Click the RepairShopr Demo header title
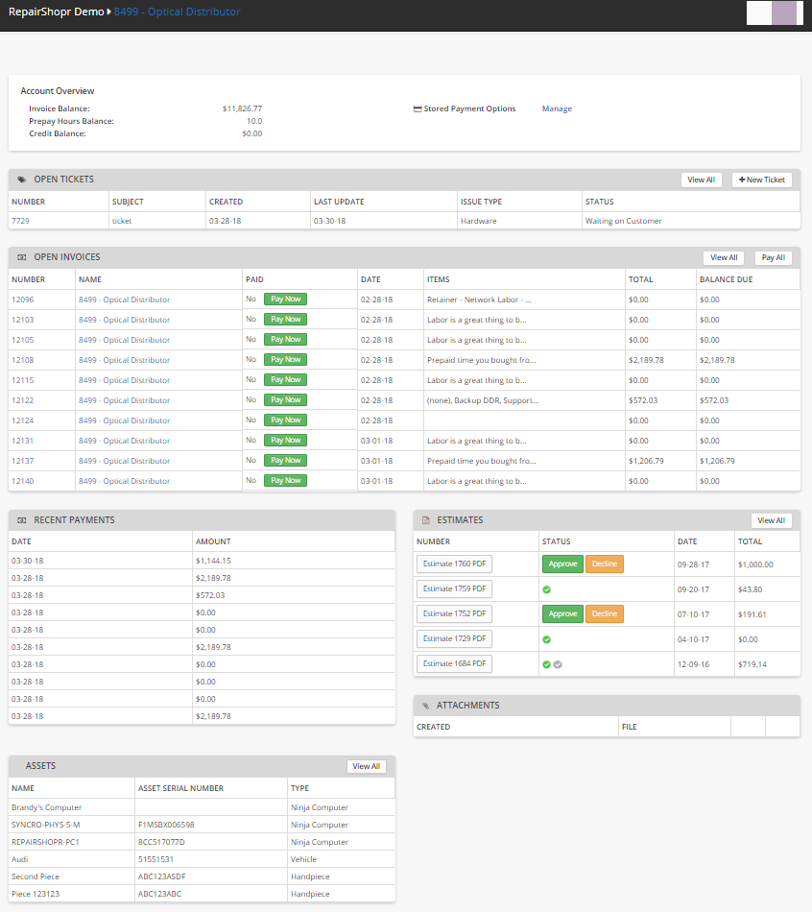The image size is (812, 912). 57,12
